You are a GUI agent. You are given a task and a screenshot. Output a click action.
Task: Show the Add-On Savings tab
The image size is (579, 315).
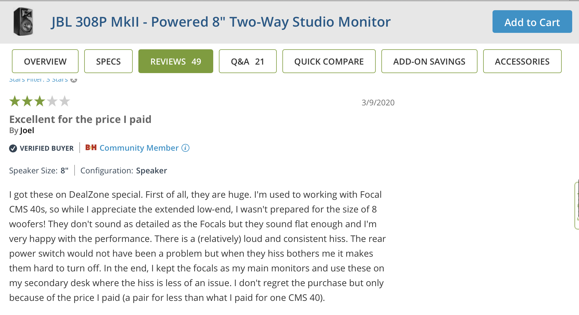pos(429,61)
